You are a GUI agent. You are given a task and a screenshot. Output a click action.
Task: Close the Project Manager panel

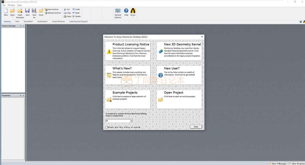[23, 26]
